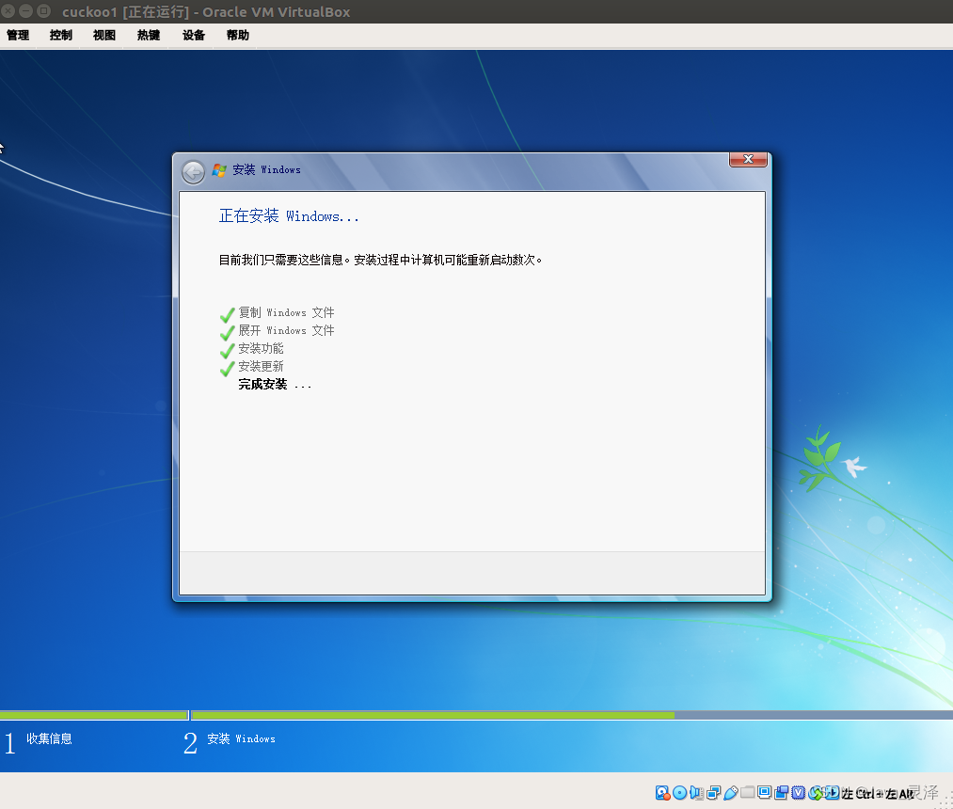
Task: Click the virtualization features V icon
Action: [798, 793]
